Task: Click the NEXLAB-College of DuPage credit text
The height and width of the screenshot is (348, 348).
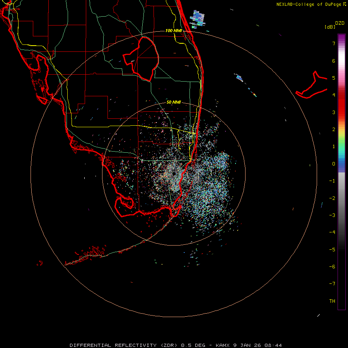Action: (x=309, y=4)
